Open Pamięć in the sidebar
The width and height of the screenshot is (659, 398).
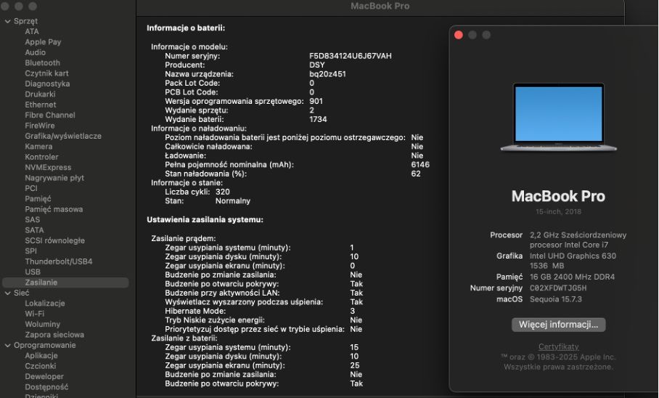(x=38, y=199)
